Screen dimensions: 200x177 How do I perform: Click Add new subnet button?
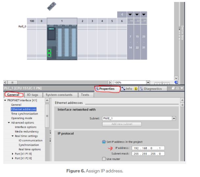[122, 124]
